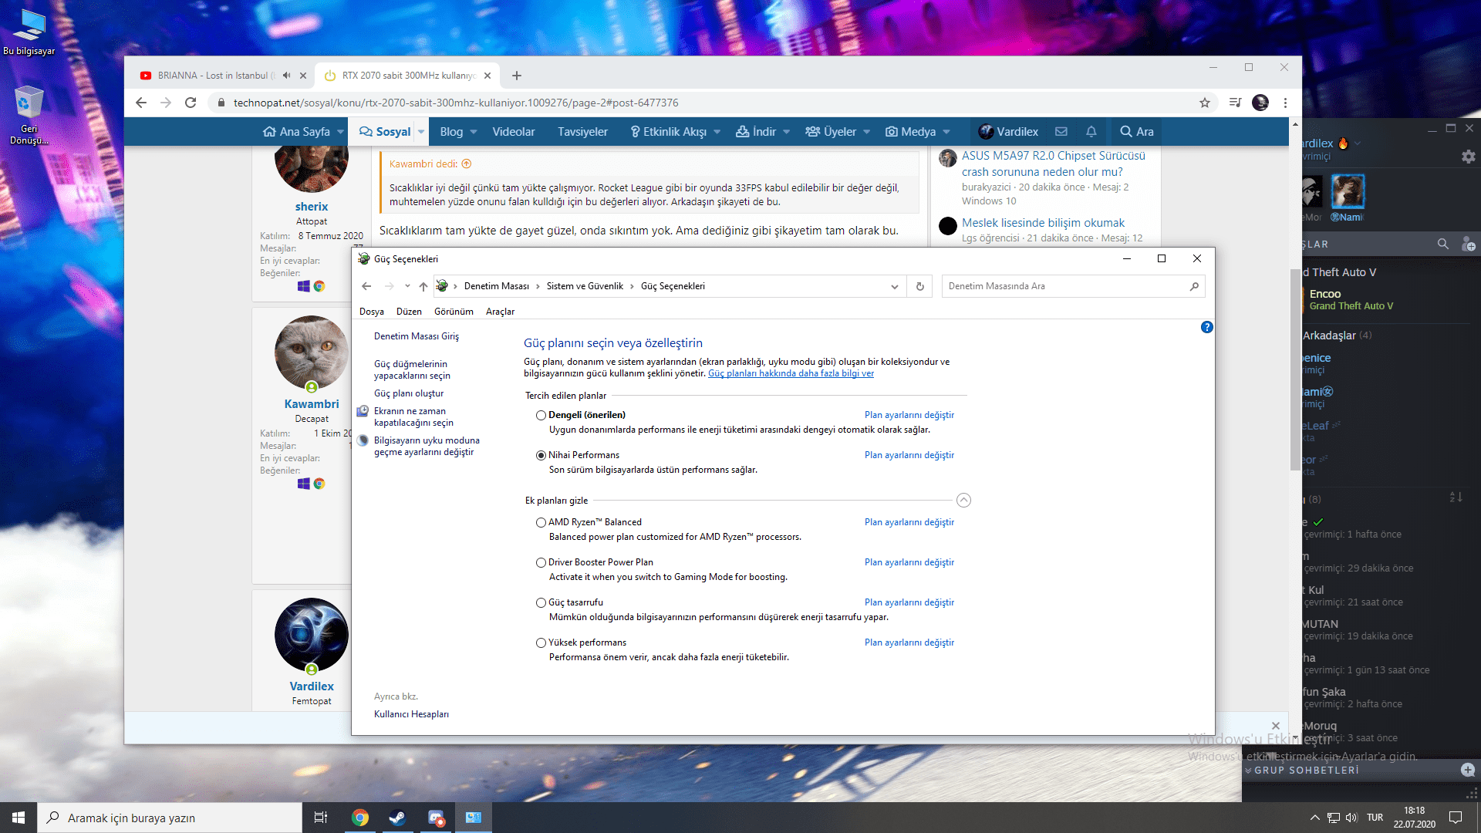Change plan settings for Nihai Performans
Image resolution: width=1481 pixels, height=833 pixels.
coord(909,455)
